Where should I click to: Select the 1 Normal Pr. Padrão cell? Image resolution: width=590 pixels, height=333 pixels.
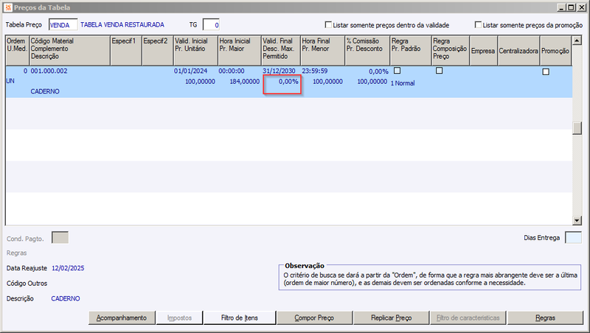[x=403, y=83]
